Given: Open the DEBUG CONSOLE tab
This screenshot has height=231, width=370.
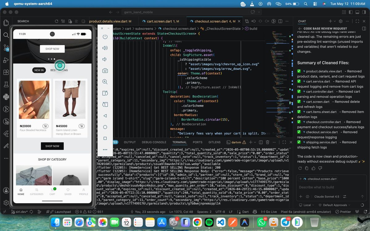Looking at the screenshot, I should (x=154, y=142).
